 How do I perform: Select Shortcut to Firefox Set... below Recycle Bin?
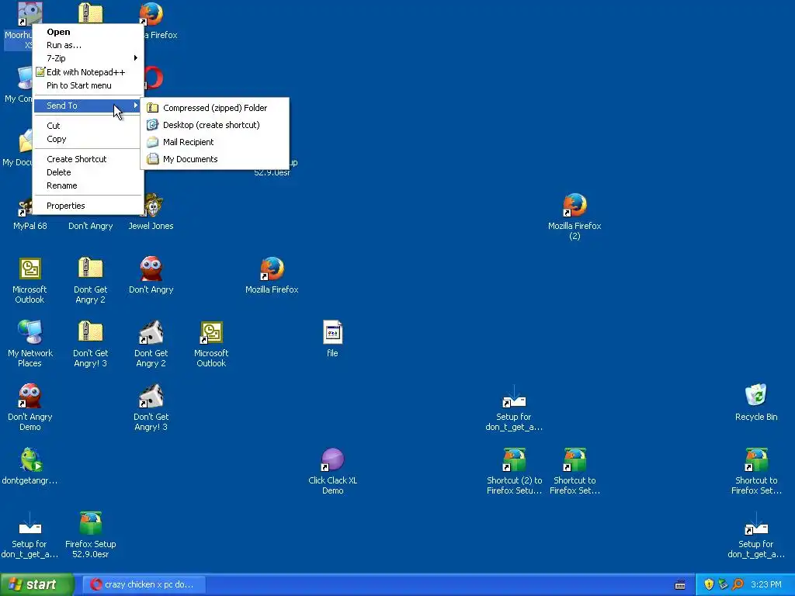[x=756, y=460]
